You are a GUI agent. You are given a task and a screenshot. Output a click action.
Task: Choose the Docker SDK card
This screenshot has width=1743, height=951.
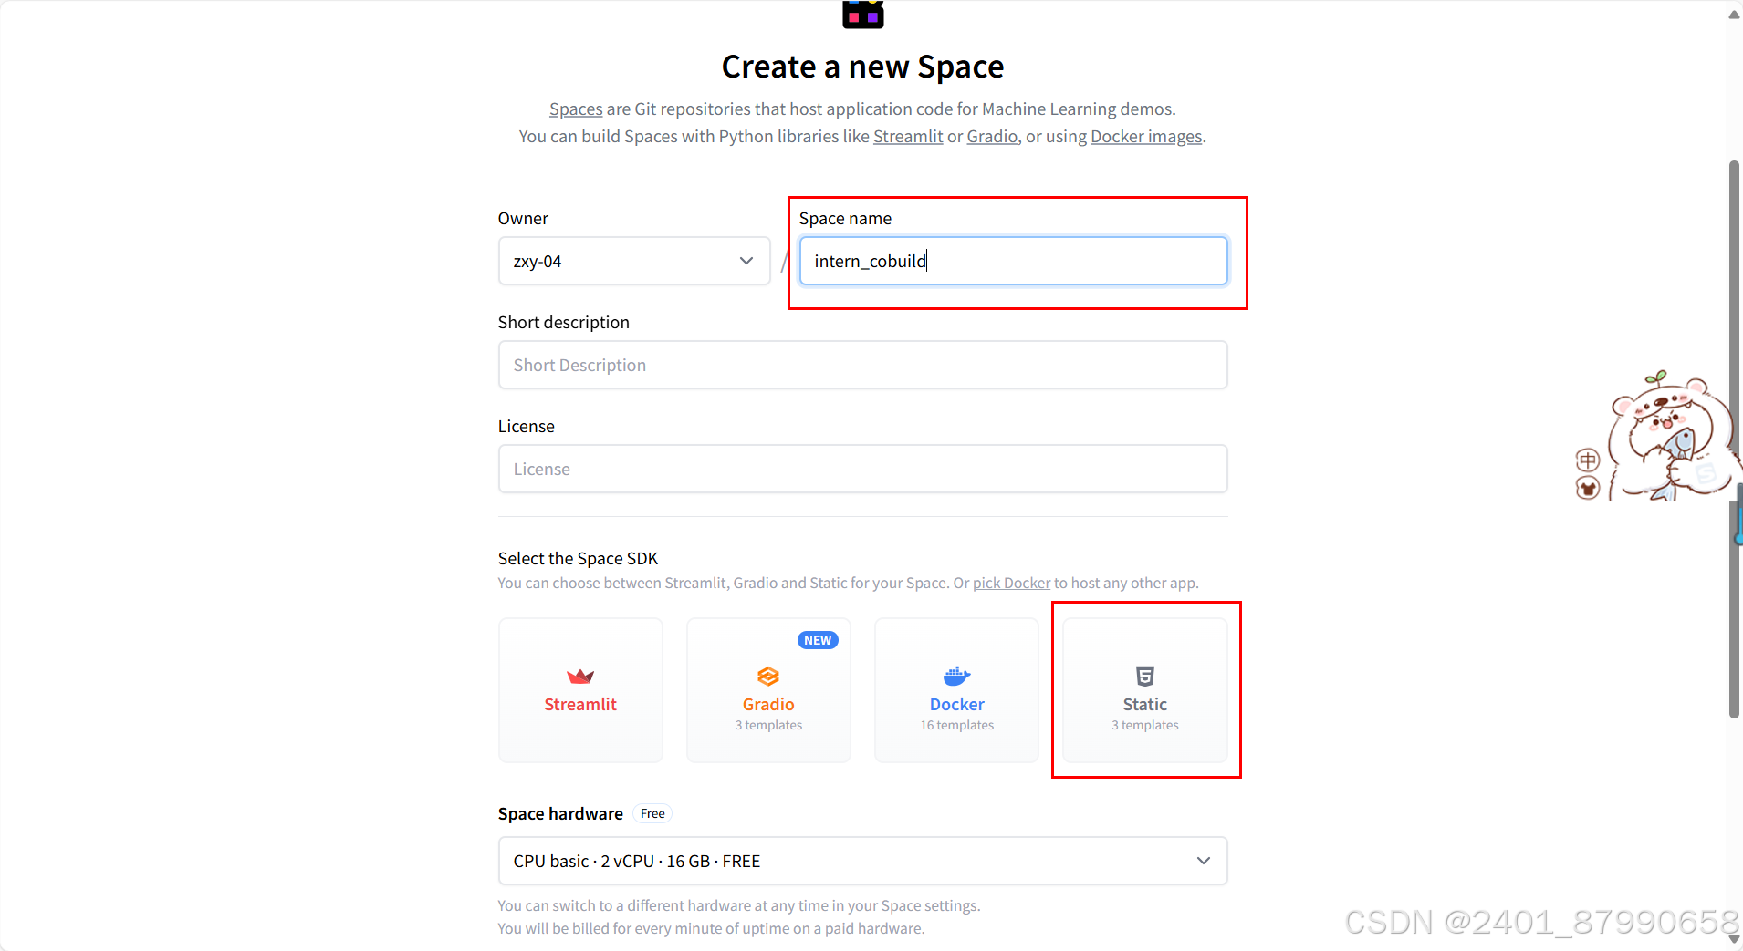coord(956,690)
